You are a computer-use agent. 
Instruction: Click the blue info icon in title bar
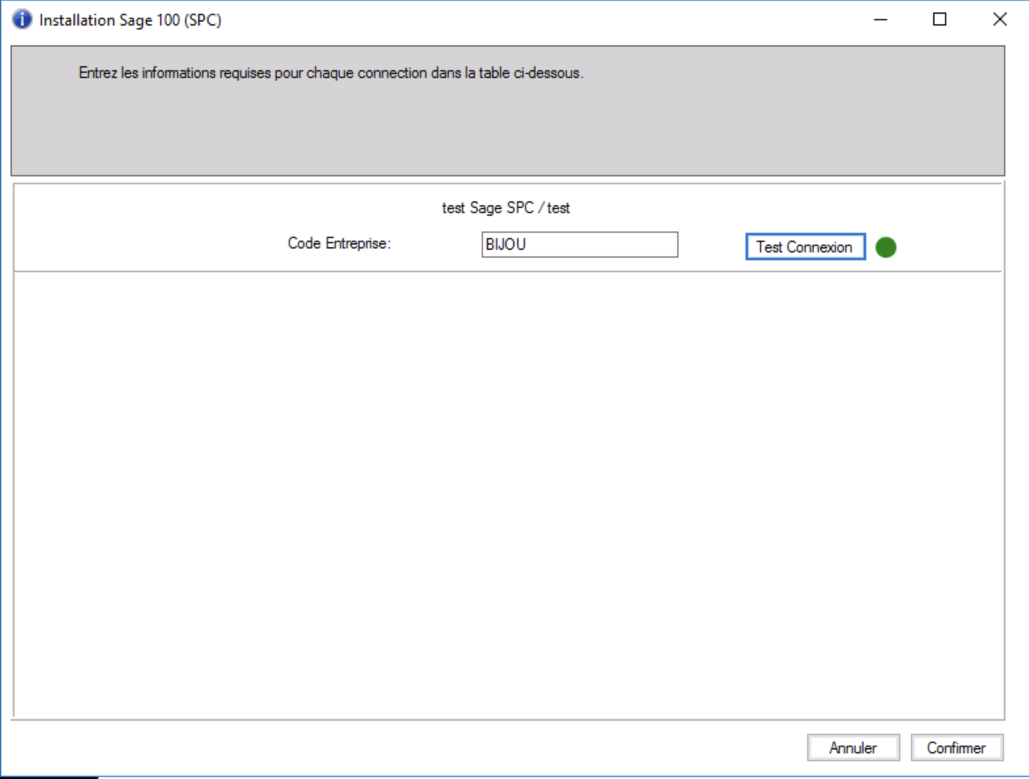22,20
